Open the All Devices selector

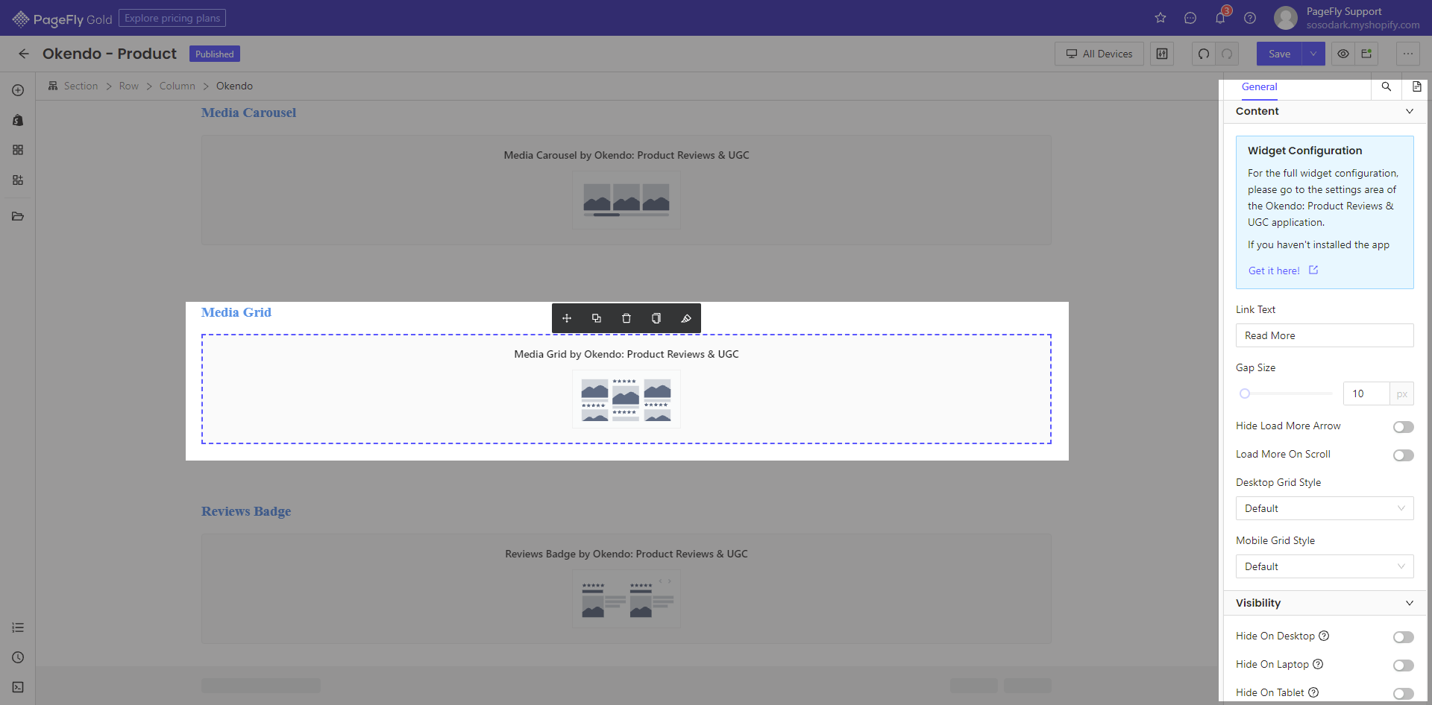point(1099,54)
